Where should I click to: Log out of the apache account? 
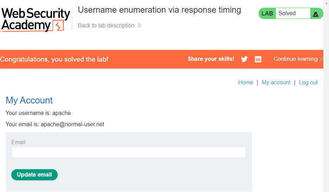tap(308, 82)
